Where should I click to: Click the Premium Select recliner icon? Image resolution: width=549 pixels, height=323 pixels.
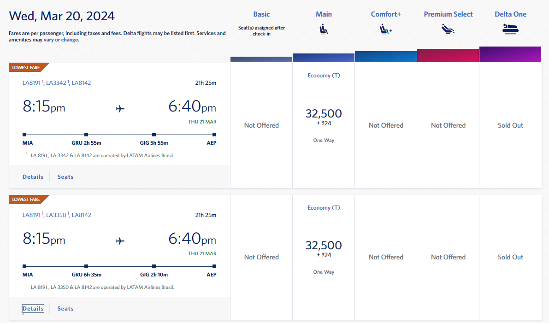(448, 29)
